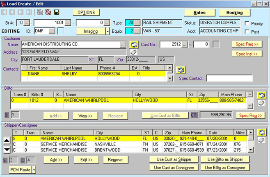Enable the Priority checkbox
Viewport: 270px width, 177px height.
[247, 23]
